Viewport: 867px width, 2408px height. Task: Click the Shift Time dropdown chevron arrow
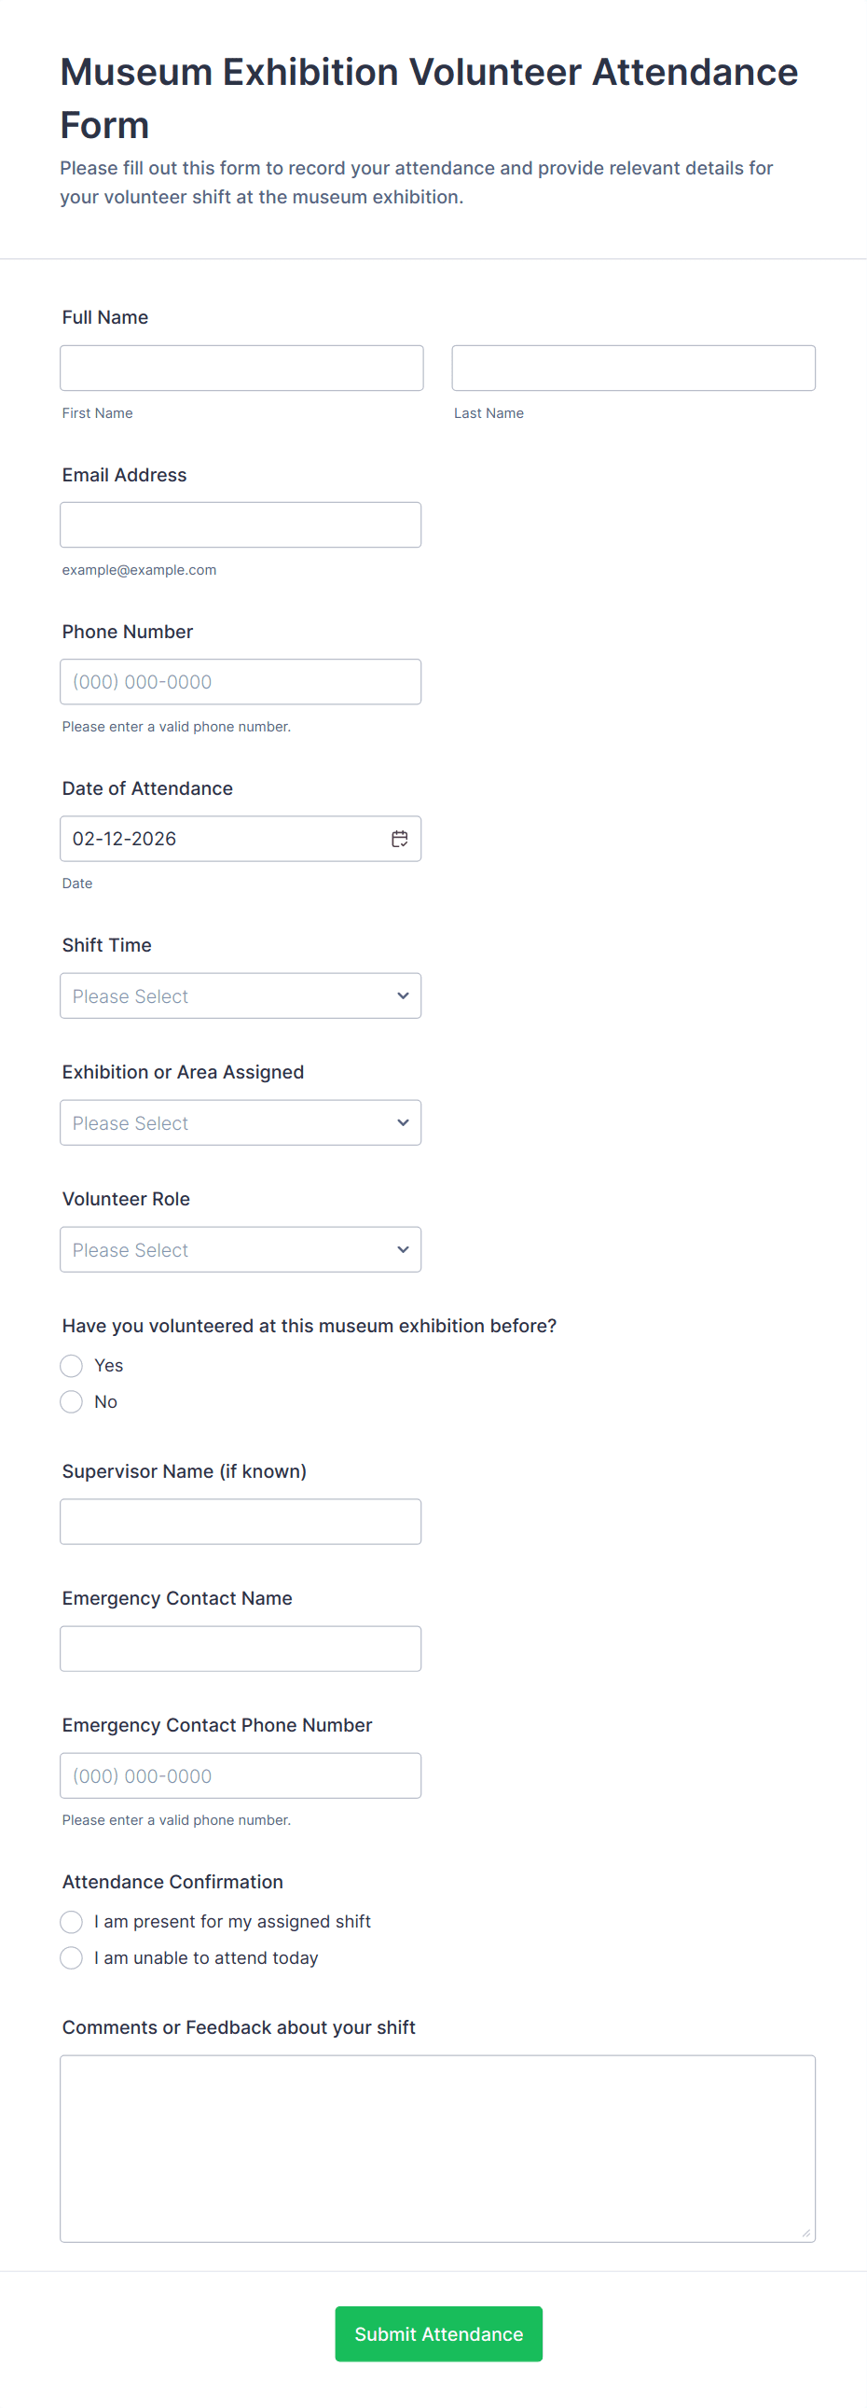pos(403,995)
